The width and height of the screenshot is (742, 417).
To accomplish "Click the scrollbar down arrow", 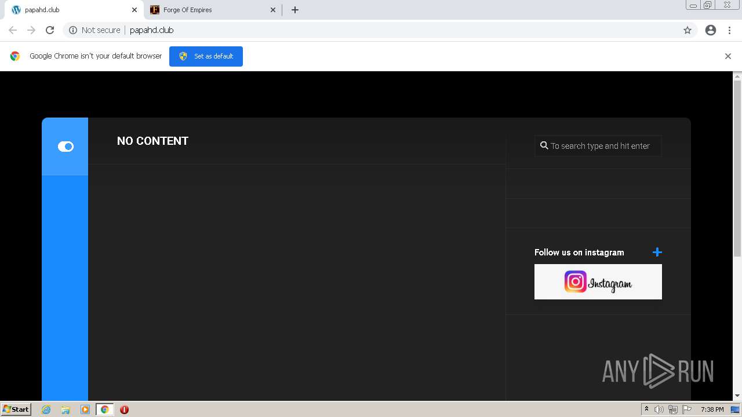I will pyautogui.click(x=737, y=396).
